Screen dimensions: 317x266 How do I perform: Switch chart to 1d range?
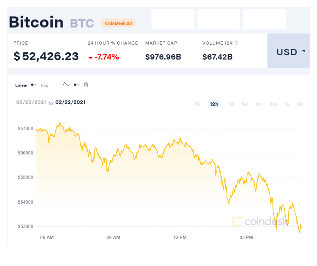tap(231, 104)
